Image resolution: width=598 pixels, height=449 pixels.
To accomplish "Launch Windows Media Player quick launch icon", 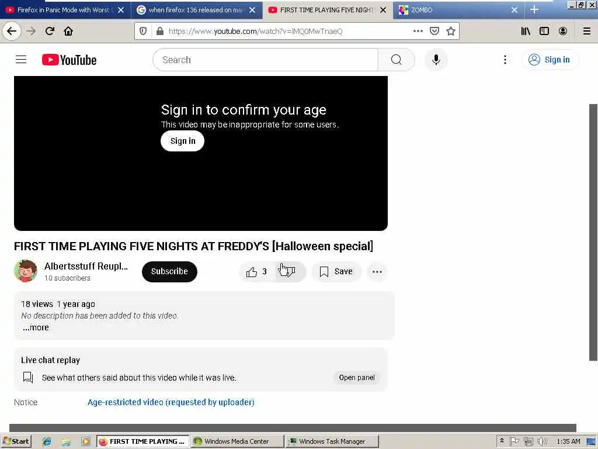I will pyautogui.click(x=85, y=441).
